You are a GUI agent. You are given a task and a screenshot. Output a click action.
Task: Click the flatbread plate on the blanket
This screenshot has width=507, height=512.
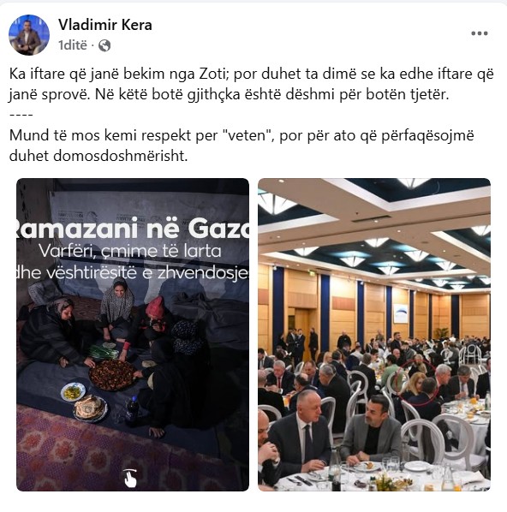pos(90,408)
